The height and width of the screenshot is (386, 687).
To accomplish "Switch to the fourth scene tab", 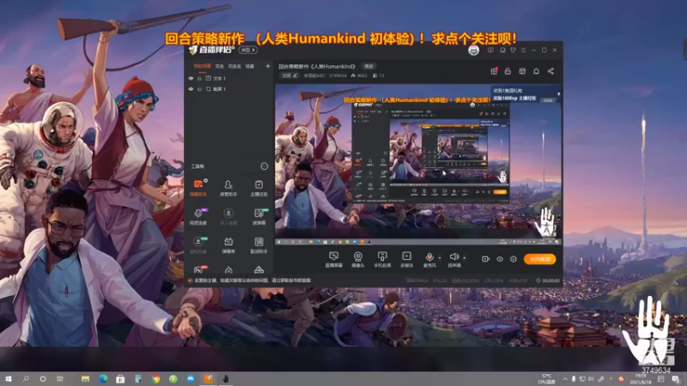I will 249,66.
